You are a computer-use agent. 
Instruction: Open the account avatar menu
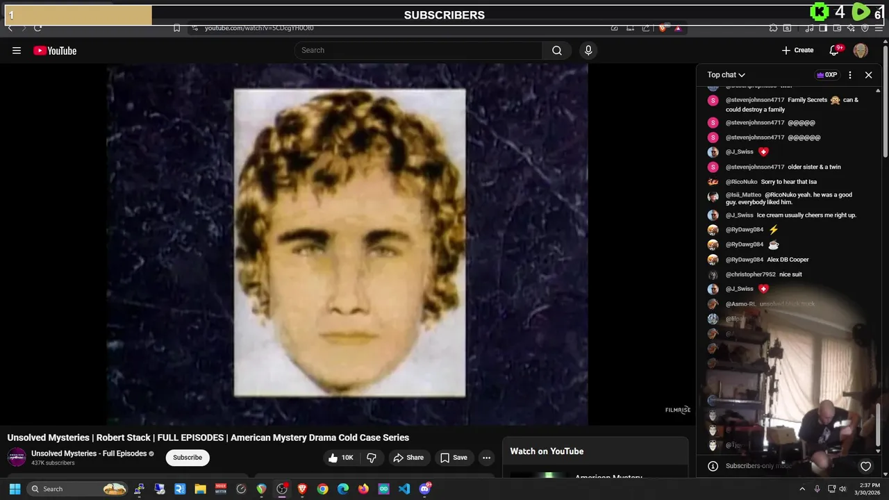point(861,50)
